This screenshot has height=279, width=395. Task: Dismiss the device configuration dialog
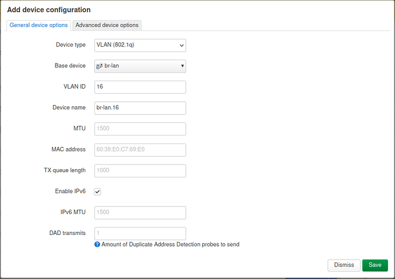pyautogui.click(x=344, y=265)
